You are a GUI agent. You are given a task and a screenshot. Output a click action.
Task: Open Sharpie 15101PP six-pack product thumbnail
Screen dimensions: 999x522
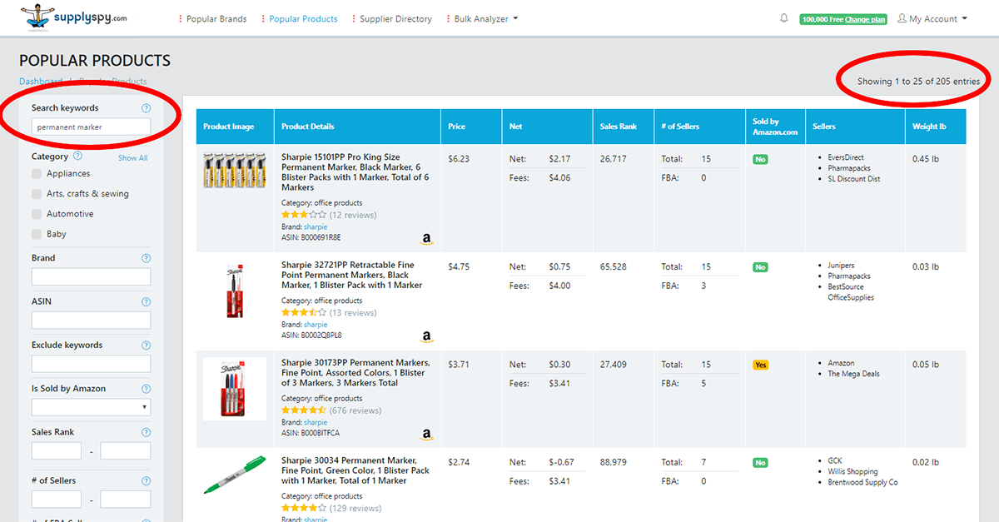pos(235,170)
